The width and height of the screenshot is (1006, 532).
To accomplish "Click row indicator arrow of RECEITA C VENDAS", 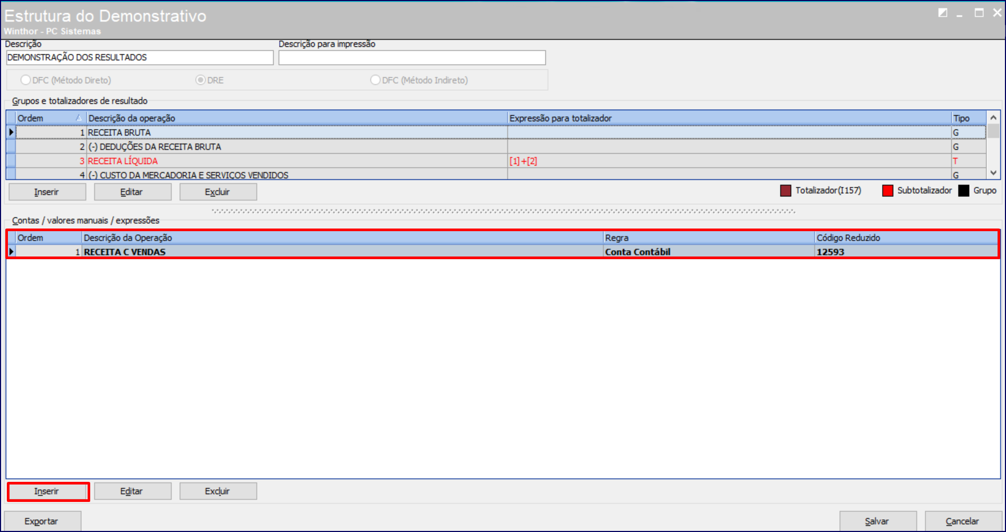I will click(12, 252).
